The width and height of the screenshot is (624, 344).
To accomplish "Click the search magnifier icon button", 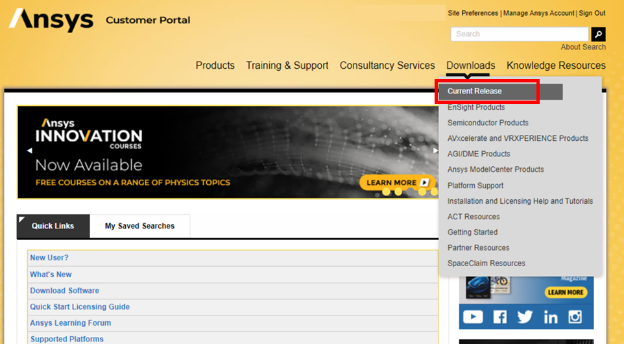I will click(598, 34).
